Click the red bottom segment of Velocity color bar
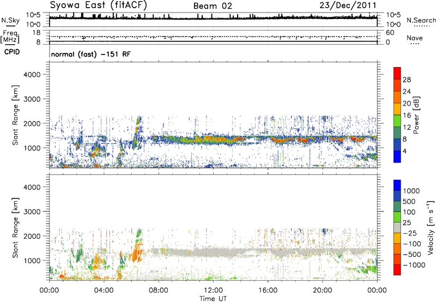This screenshot has width=436, height=302. coord(397,270)
